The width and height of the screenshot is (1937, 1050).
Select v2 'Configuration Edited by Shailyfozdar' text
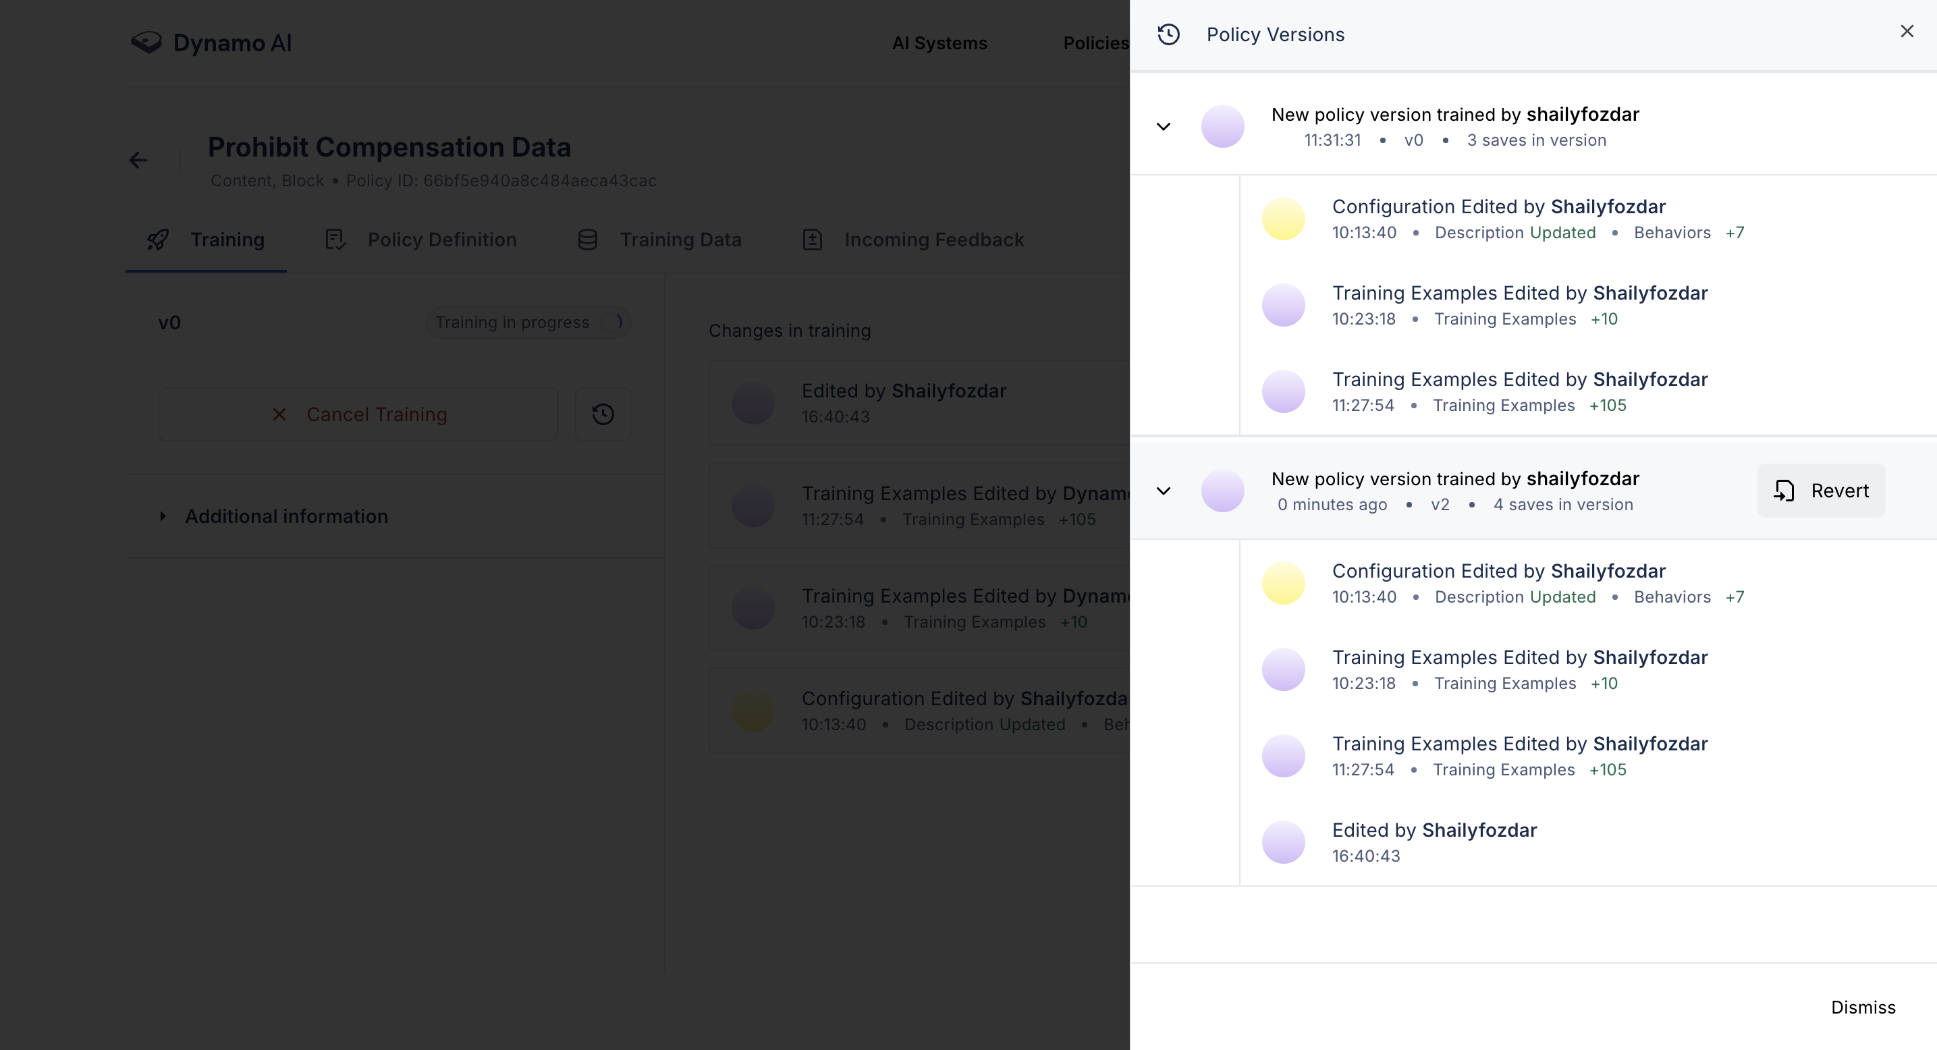click(x=1498, y=571)
